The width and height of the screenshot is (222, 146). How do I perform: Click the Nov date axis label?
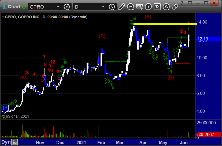[x=40, y=143]
